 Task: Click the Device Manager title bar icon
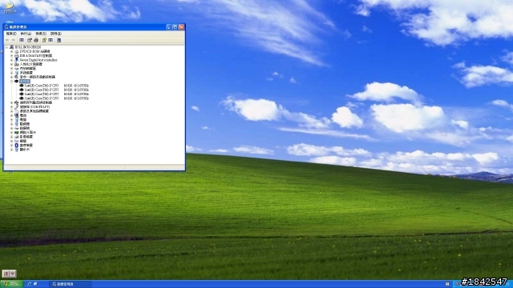[x=6, y=26]
